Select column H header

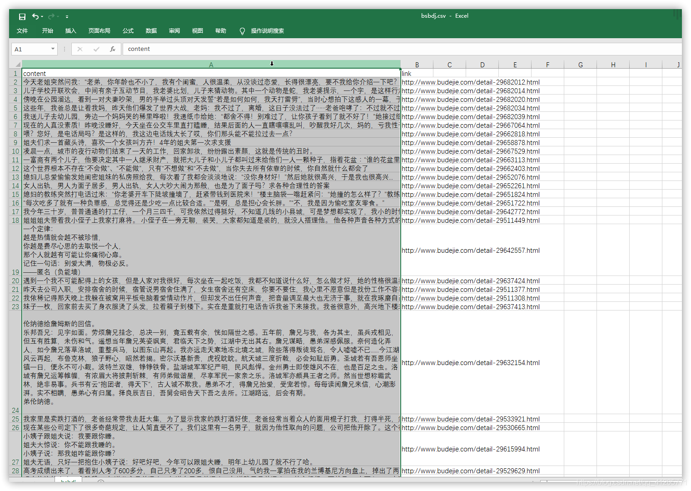[613, 65]
